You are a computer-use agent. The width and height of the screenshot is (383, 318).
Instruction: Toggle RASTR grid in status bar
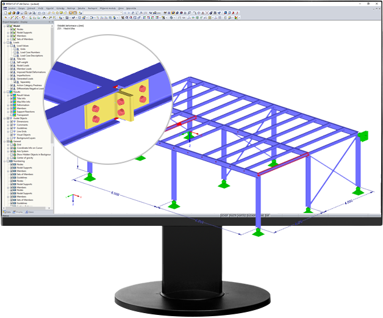point(233,215)
